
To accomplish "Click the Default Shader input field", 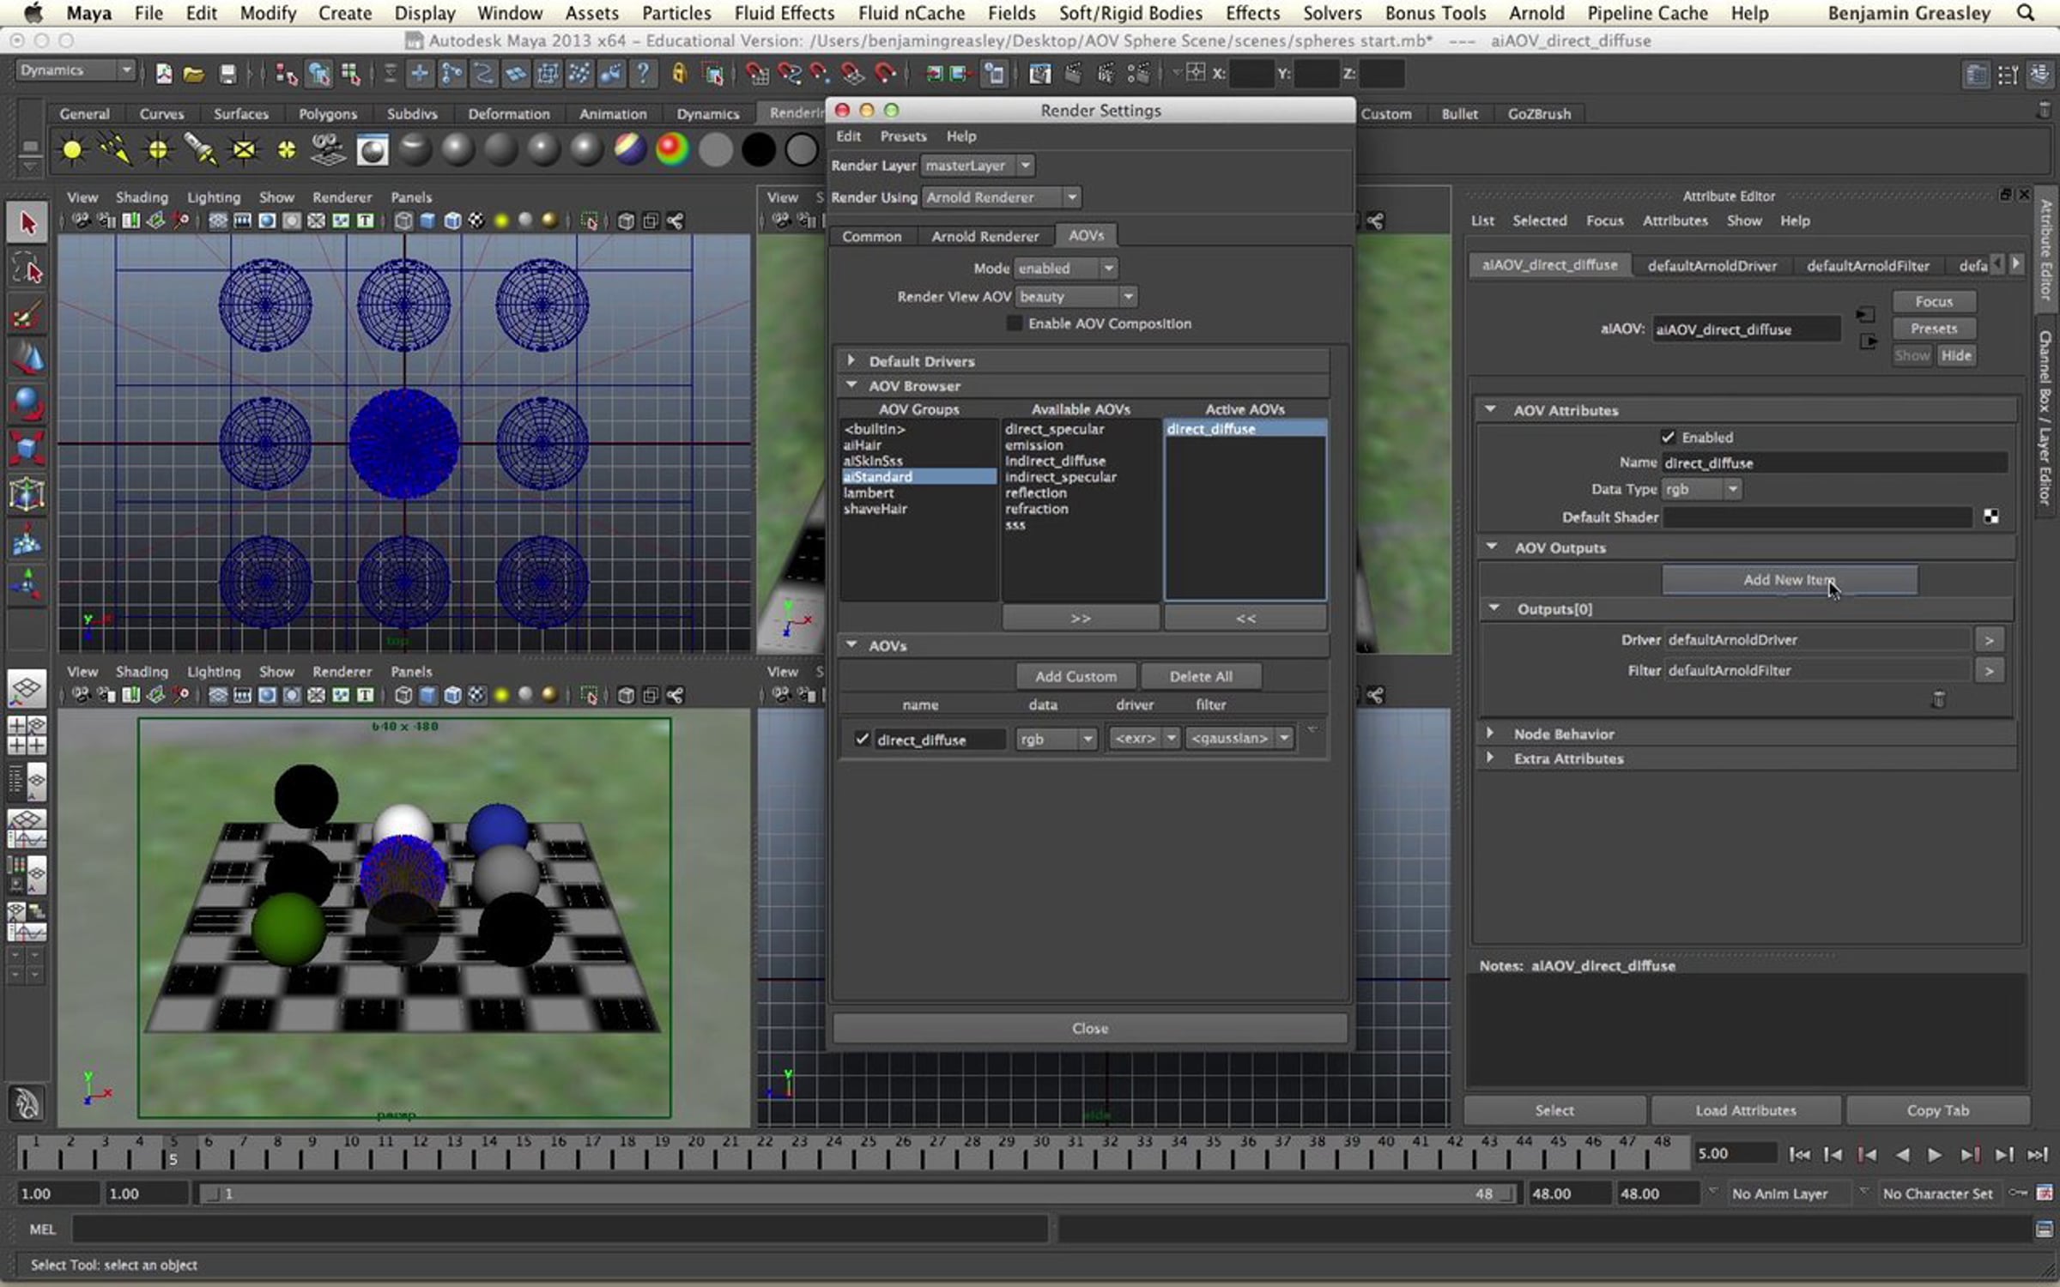I will [1817, 517].
